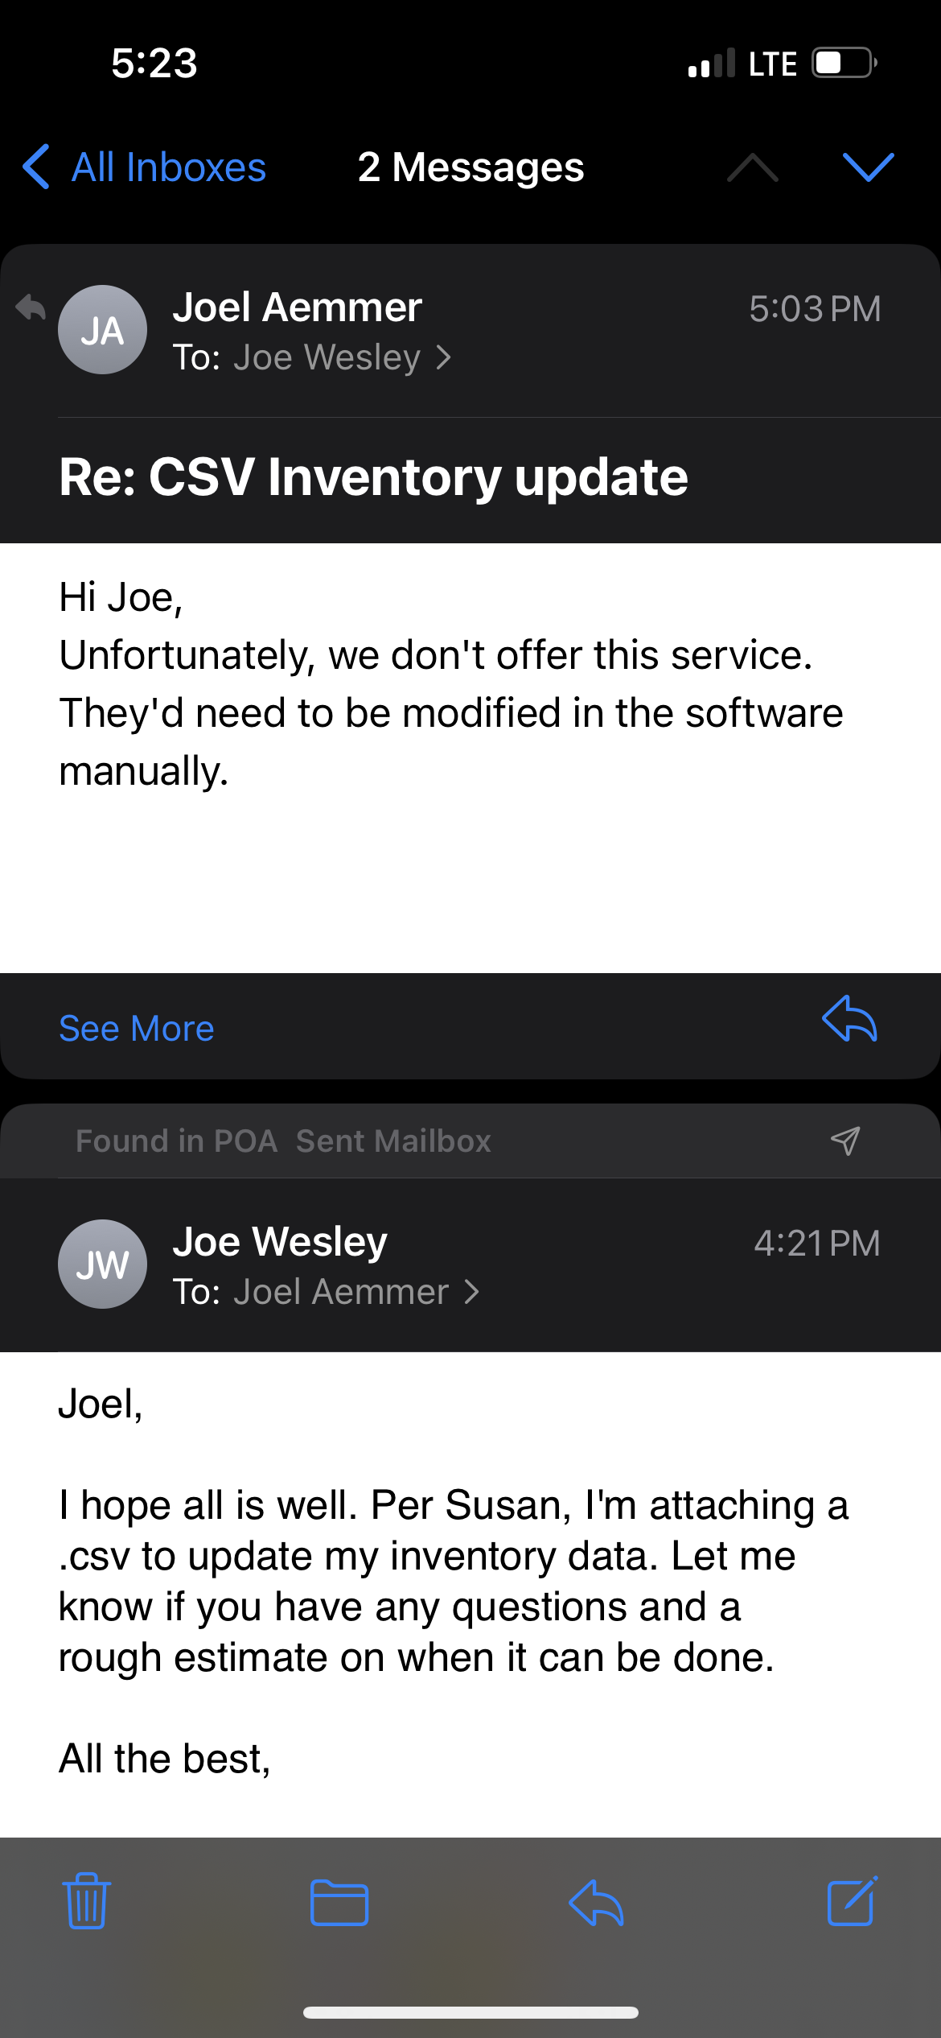
Task: Tap See More to expand message
Action: [137, 1028]
